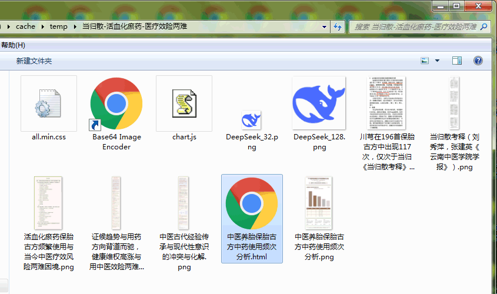Open help with the question mark icon

478,61
